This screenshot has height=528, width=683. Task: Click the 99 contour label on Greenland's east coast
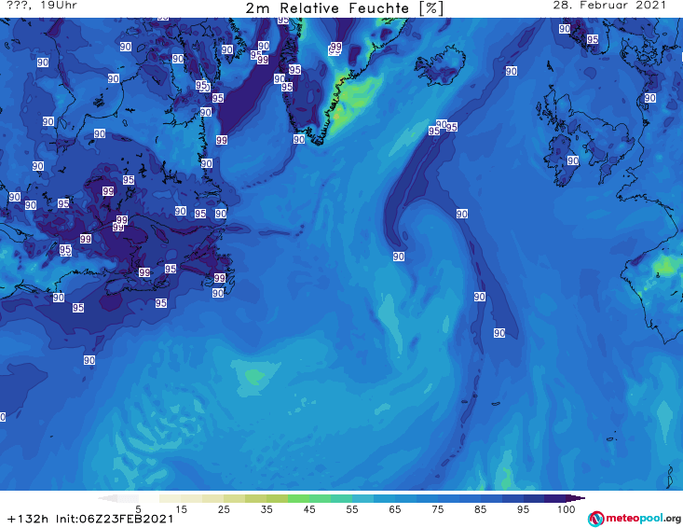tap(335, 47)
